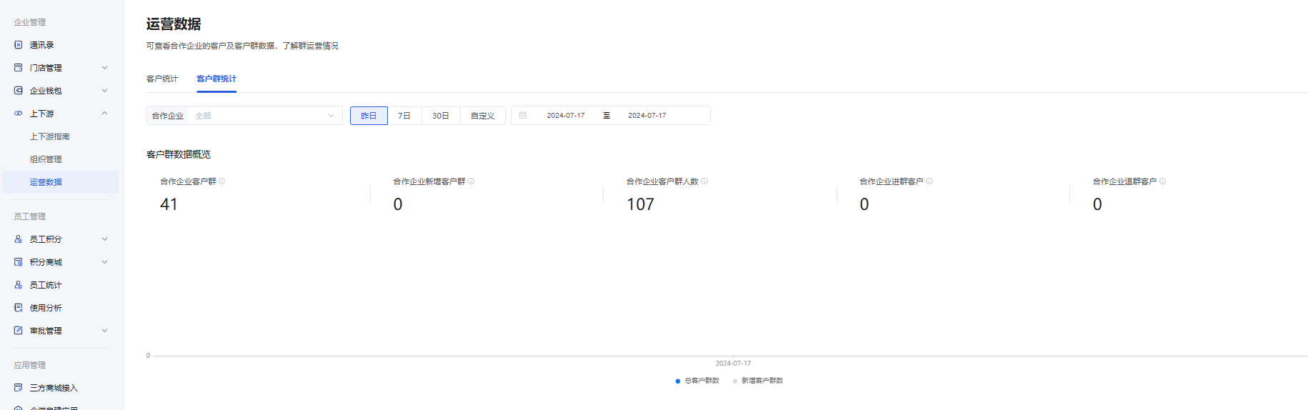Click the 审批管理 edit icon

(19, 331)
